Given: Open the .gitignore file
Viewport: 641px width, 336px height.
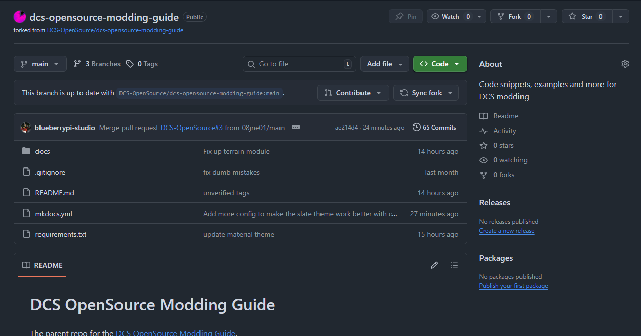Looking at the screenshot, I should (50, 172).
